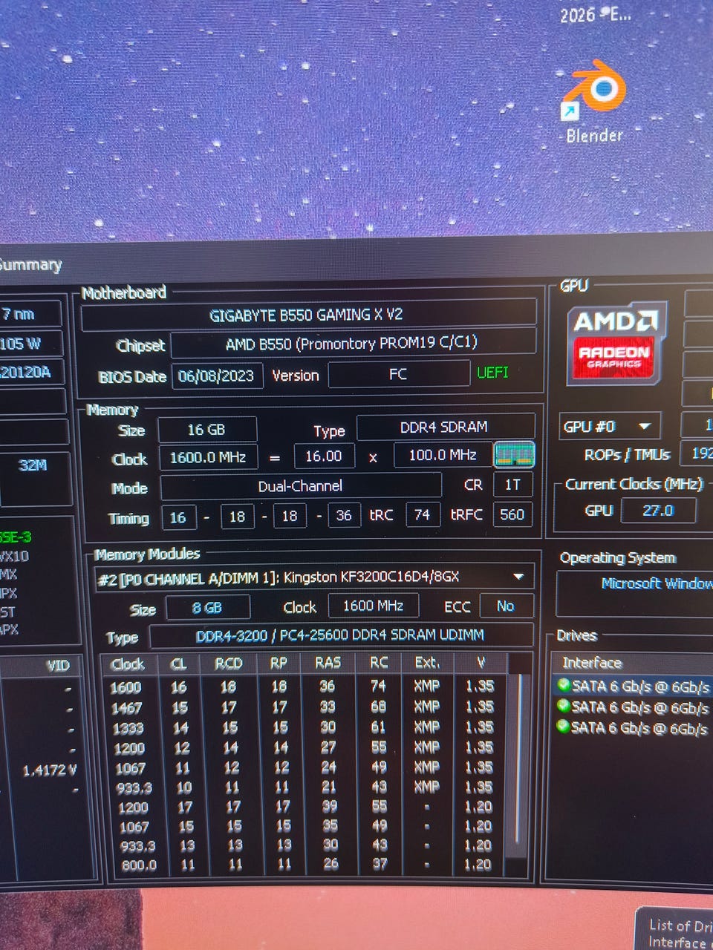Click the ECC value No field

pyautogui.click(x=506, y=606)
